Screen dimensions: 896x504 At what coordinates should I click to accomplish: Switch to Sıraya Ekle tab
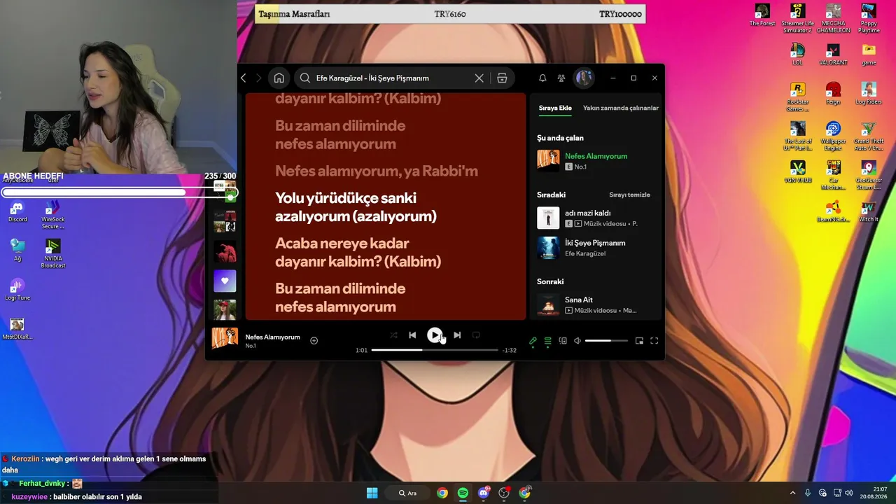click(x=555, y=108)
